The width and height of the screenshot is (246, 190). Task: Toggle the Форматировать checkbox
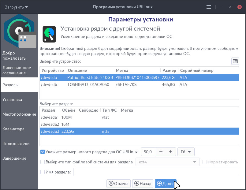[204, 162]
